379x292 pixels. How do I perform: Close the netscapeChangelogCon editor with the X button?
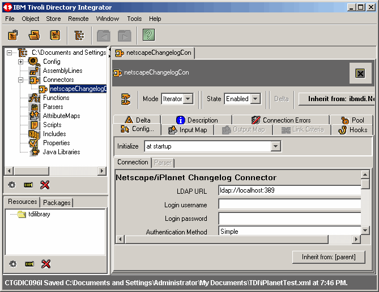click(360, 73)
